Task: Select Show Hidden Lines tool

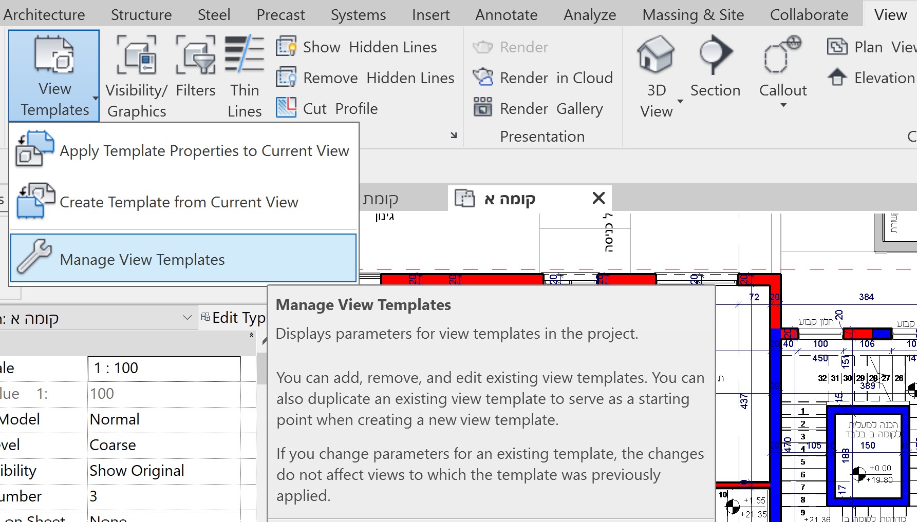Action: coord(357,47)
